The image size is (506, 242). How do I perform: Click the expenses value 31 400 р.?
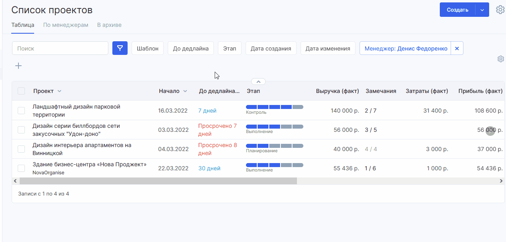pos(436,111)
